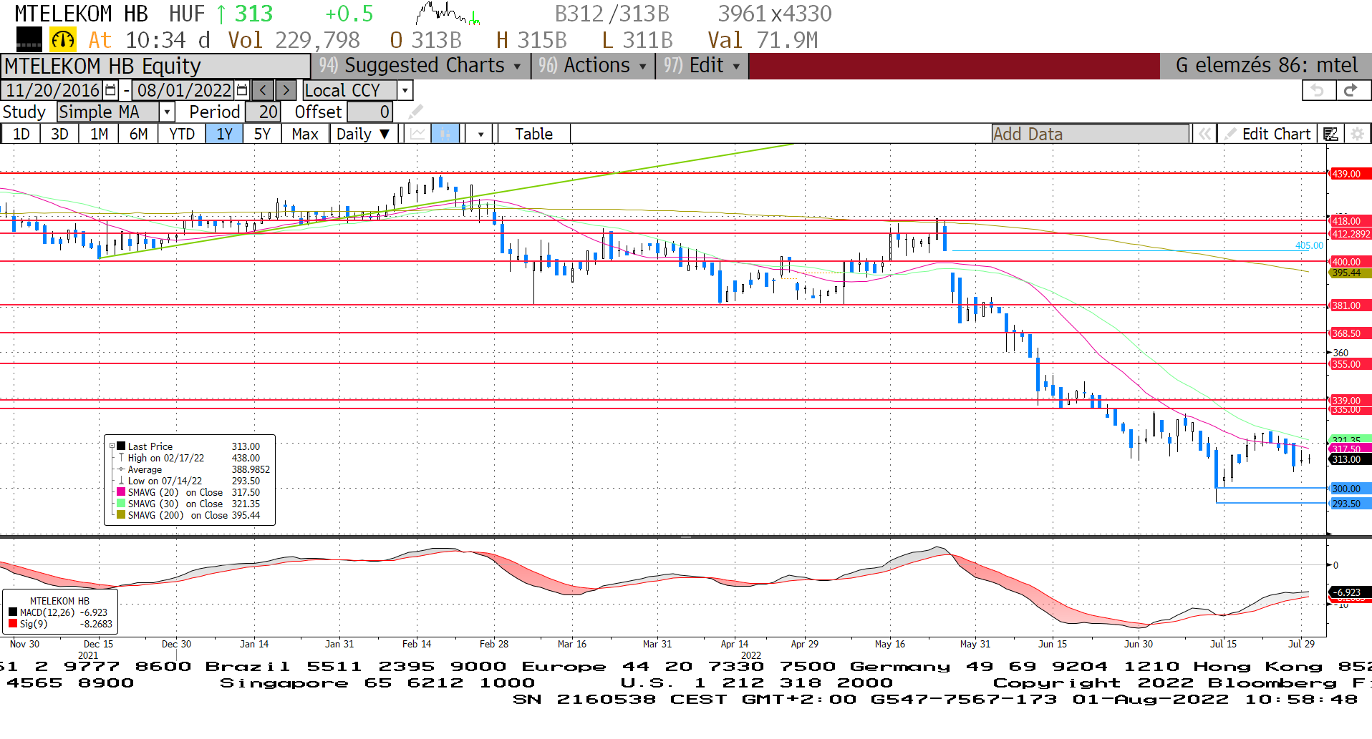Click the Period value field showing 20
1372x739 pixels.
pos(262,112)
